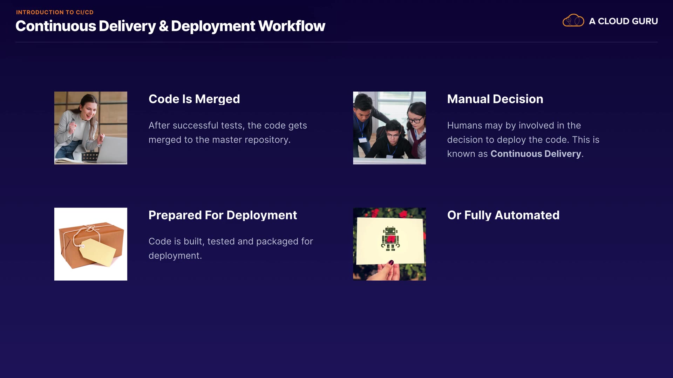Click the Manual Decision heading
Image resolution: width=673 pixels, height=378 pixels.
click(x=495, y=99)
